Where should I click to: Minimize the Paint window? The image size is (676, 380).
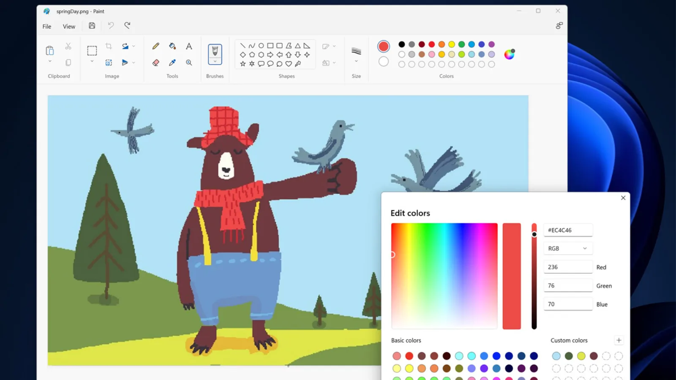(519, 11)
